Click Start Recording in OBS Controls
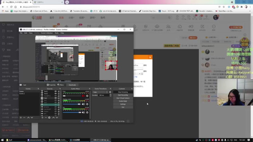 (x=123, y=95)
